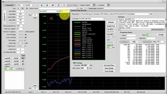Viewport: 167px width, 94px height.
Task: Click the red record button
Action: tap(27, 8)
